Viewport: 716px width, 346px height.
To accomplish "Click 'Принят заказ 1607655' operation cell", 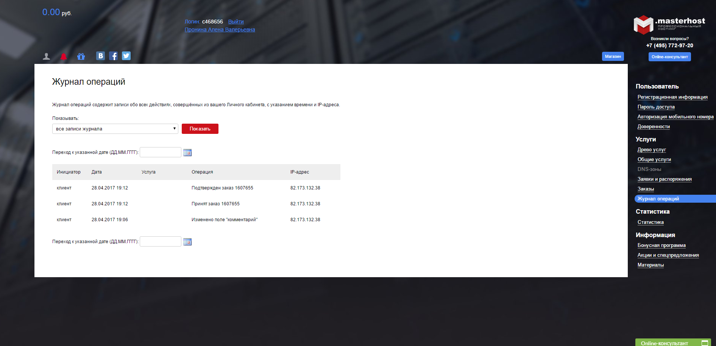I will (x=215, y=204).
